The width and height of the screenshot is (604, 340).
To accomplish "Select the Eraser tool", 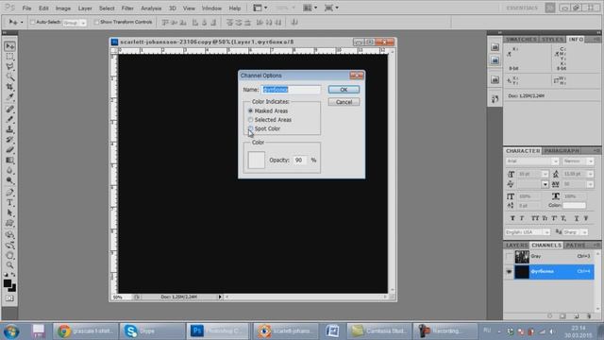I will (9, 150).
